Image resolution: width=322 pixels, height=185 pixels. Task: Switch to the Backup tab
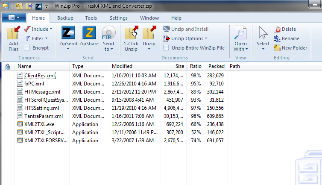65,18
